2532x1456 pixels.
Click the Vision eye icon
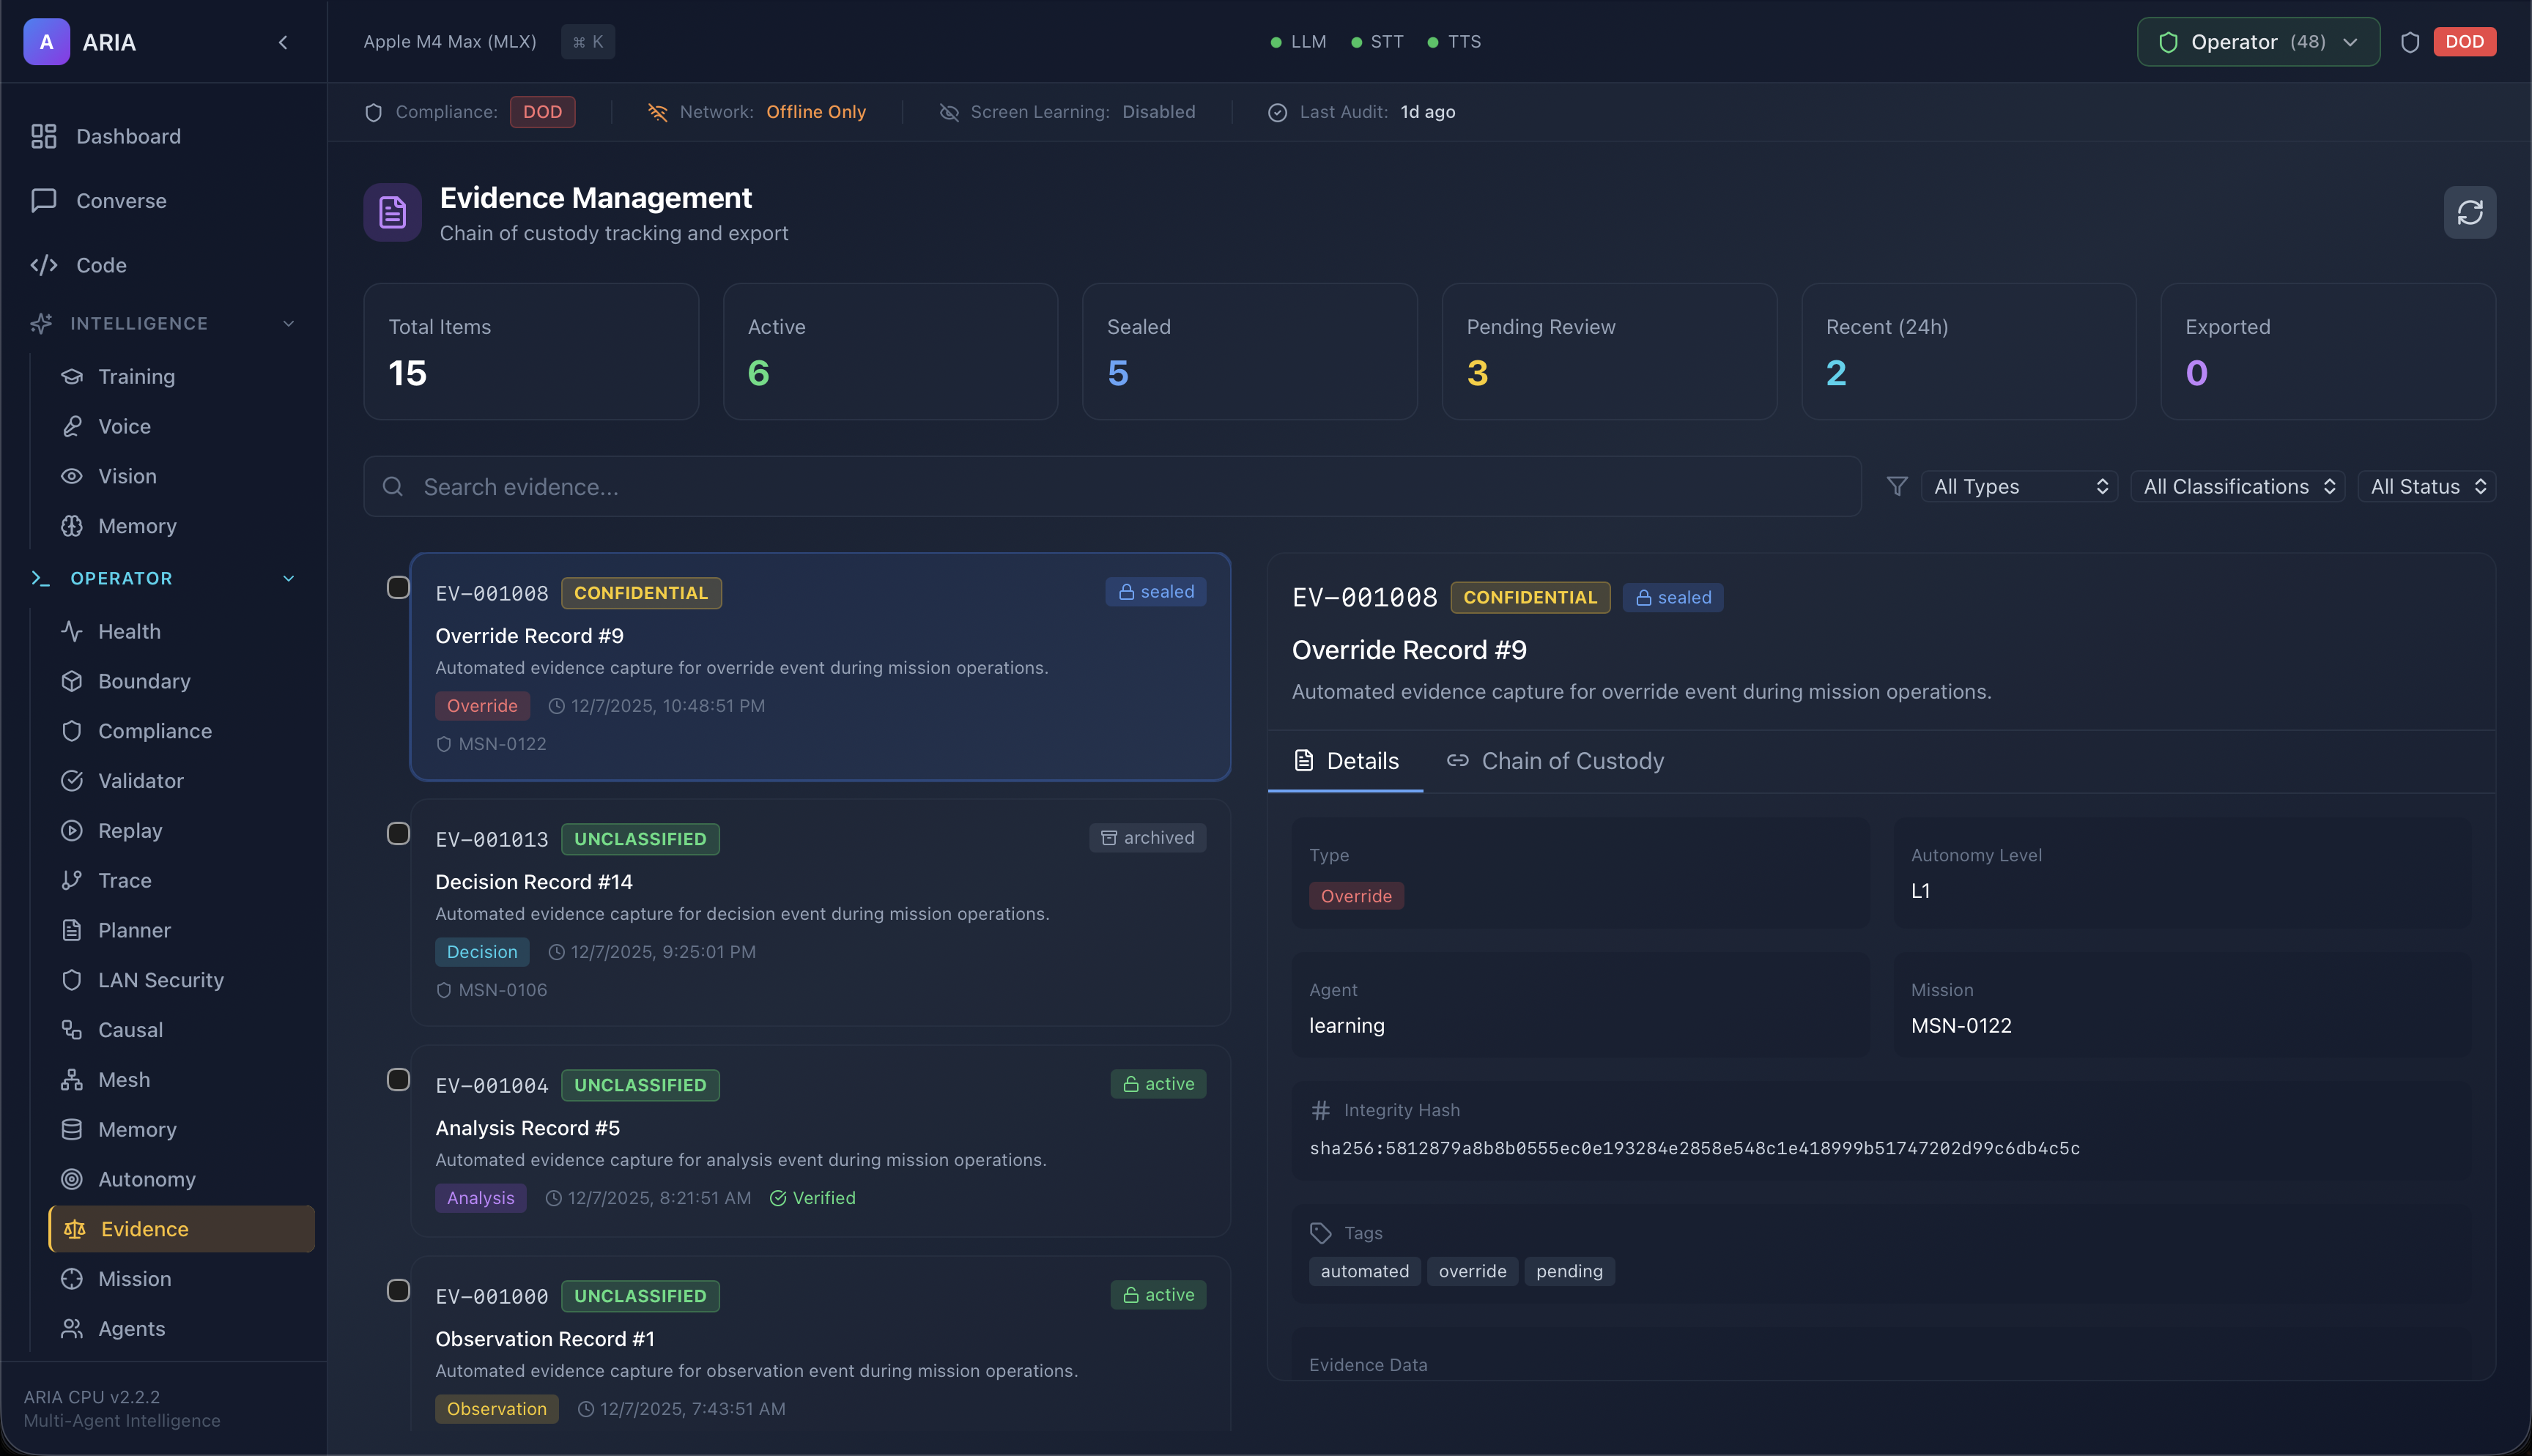pyautogui.click(x=73, y=476)
